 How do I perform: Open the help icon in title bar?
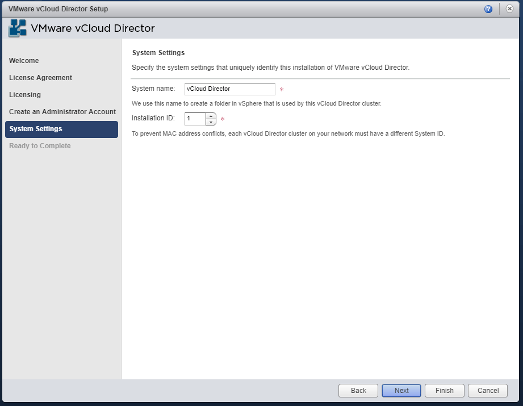point(488,9)
